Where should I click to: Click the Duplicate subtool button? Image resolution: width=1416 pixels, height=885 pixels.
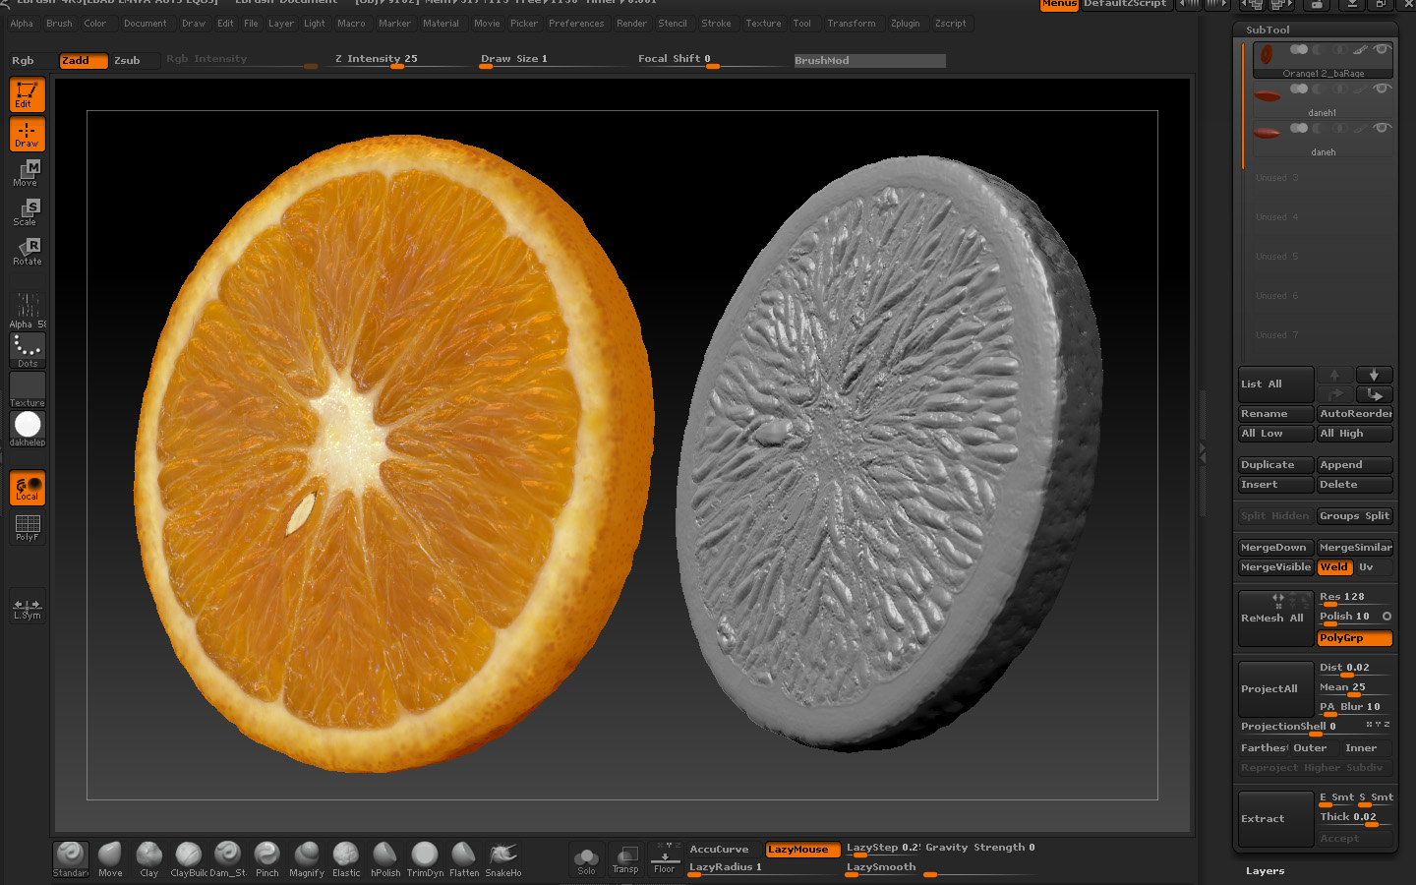1275,465
